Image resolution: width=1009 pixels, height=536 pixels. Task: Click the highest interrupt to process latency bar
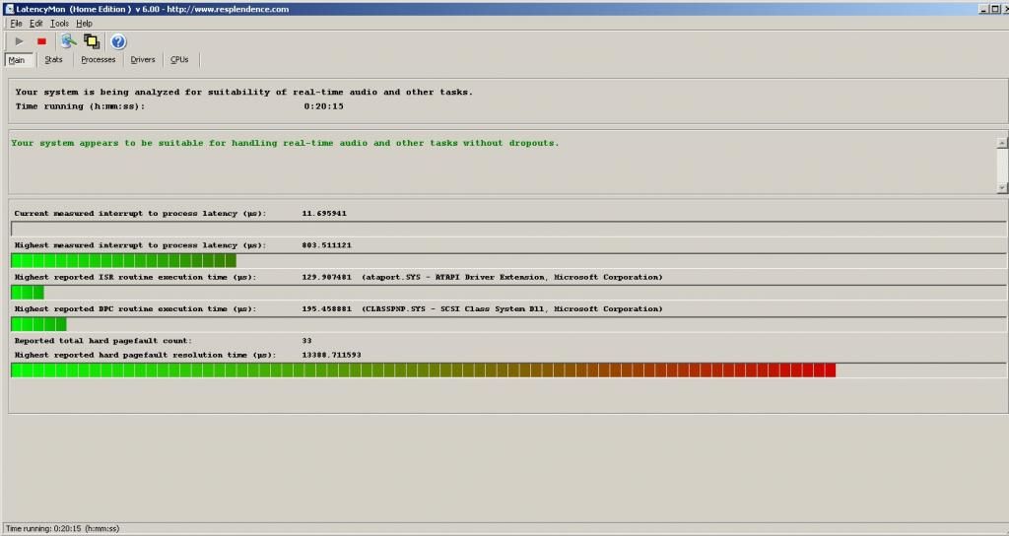click(123, 260)
